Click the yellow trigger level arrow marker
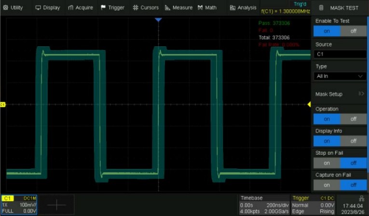 [x=309, y=104]
